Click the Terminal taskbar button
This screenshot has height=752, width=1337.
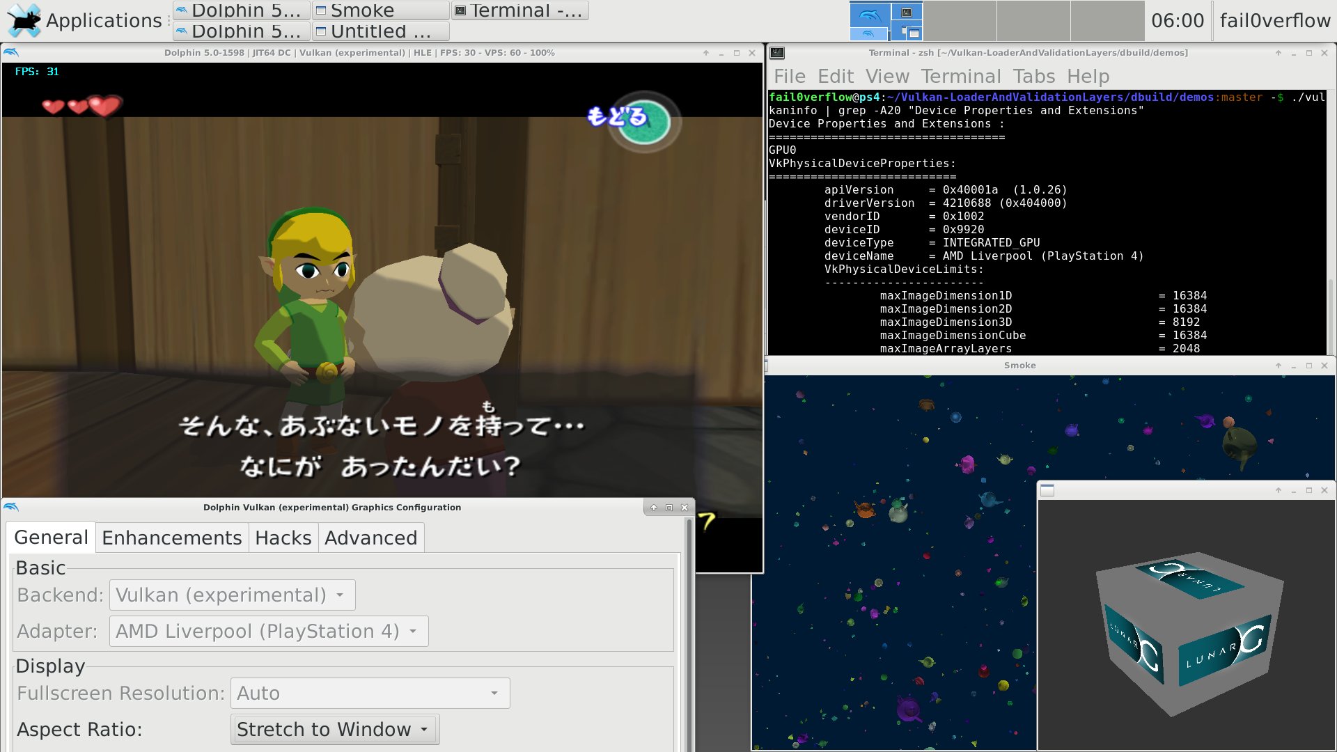click(519, 10)
